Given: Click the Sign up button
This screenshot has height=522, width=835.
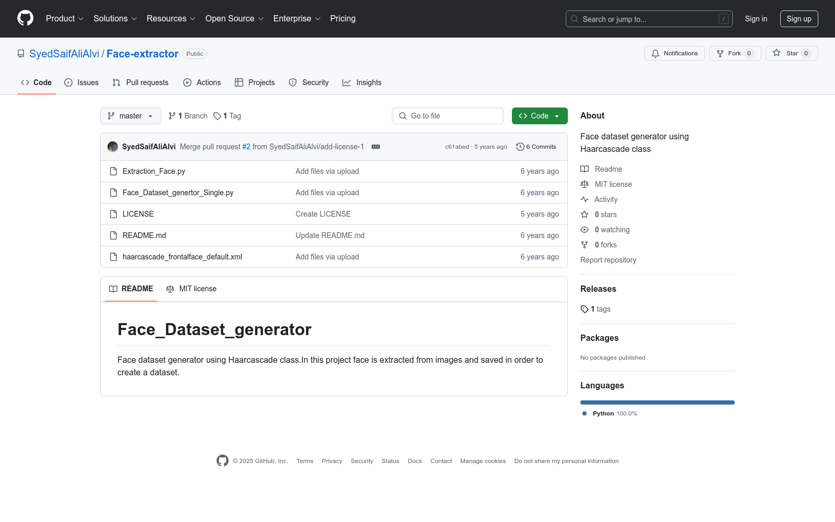Looking at the screenshot, I should coord(799,19).
